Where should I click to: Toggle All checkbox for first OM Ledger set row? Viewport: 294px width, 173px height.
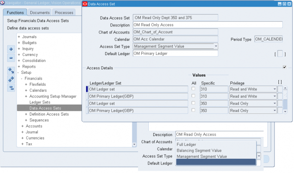[x=193, y=89]
